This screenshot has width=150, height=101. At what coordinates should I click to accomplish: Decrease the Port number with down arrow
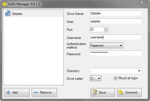click(106, 31)
